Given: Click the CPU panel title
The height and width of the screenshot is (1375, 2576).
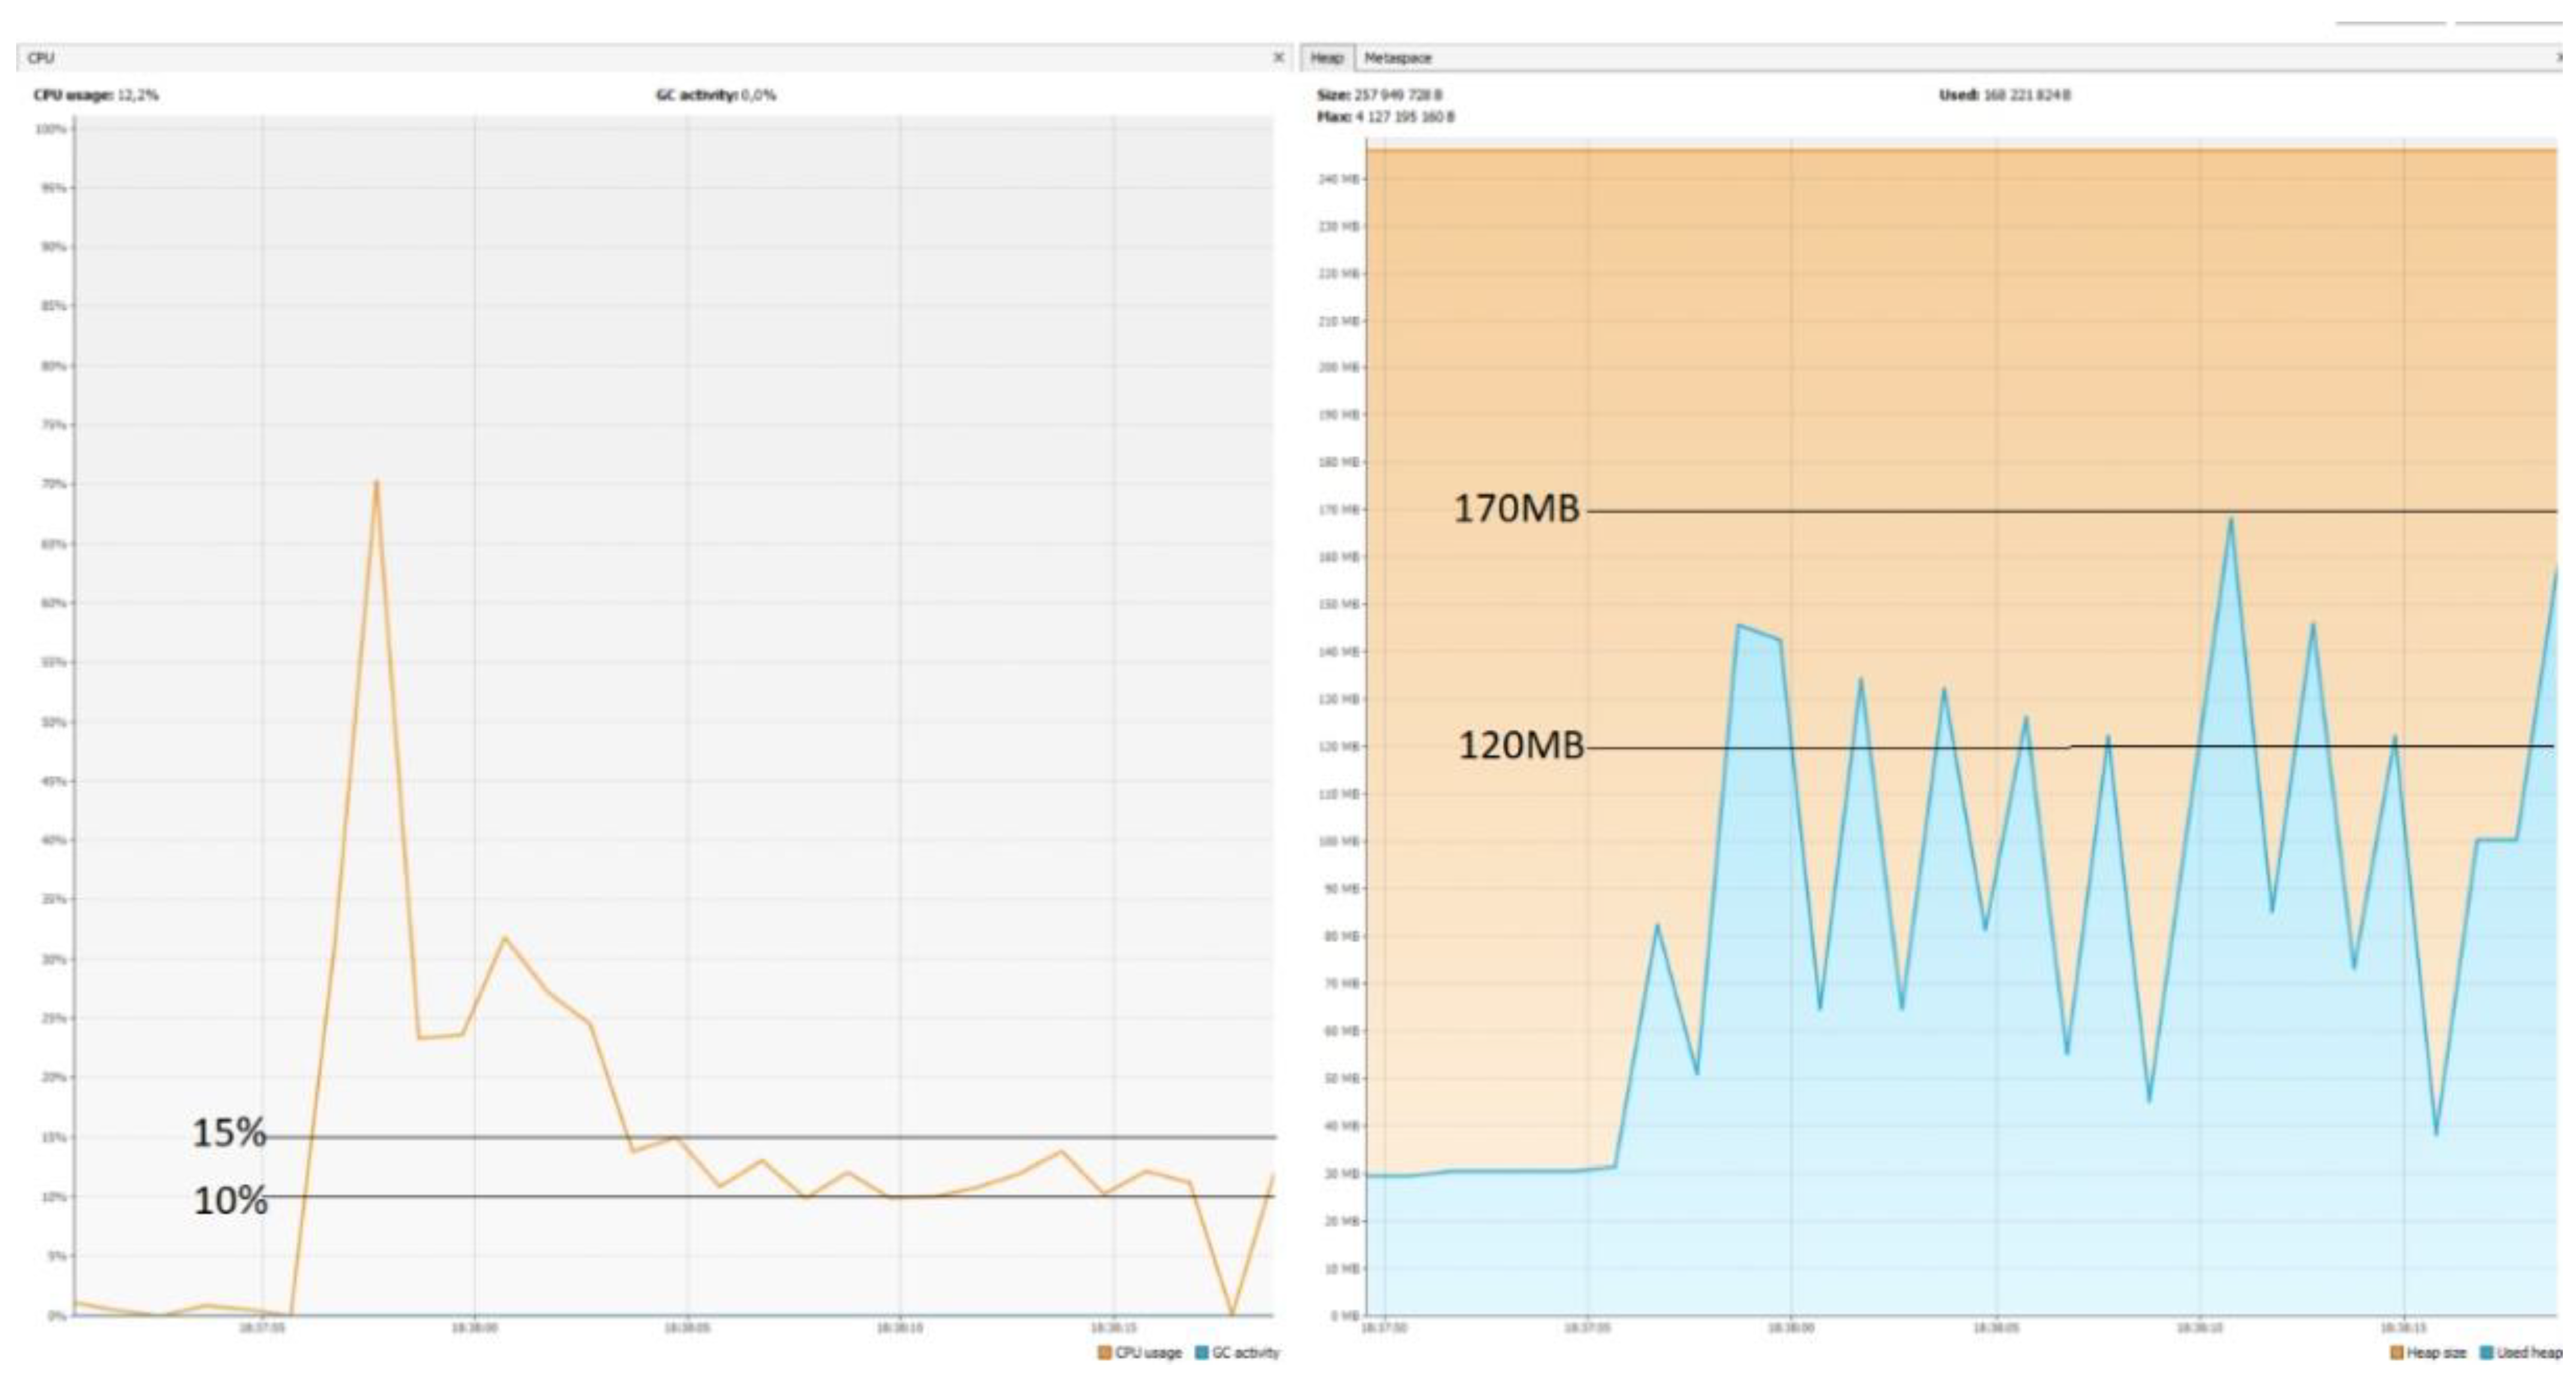Looking at the screenshot, I should click(x=41, y=58).
